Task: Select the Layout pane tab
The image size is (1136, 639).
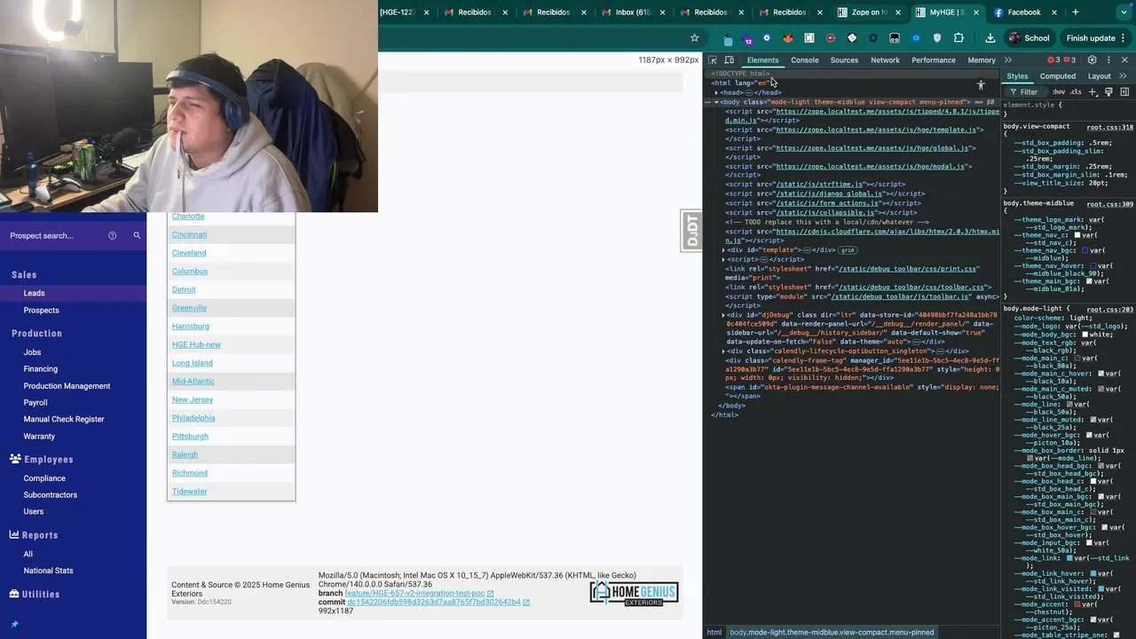Action: [x=1100, y=76]
